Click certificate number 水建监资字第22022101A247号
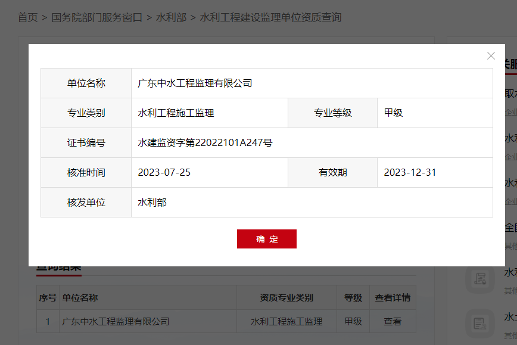Screen dimensions: 517x345 (x=205, y=143)
